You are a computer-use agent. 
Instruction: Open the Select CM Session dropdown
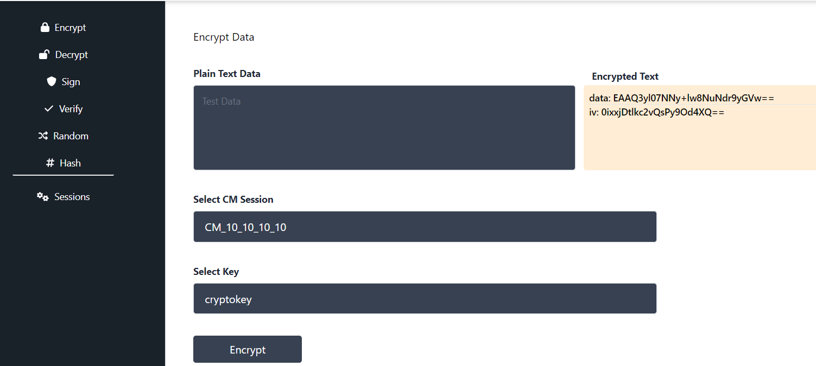(x=425, y=226)
